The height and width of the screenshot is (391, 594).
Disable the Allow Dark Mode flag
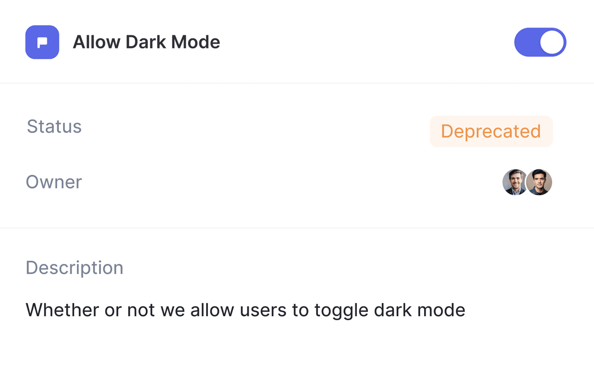[x=540, y=42]
